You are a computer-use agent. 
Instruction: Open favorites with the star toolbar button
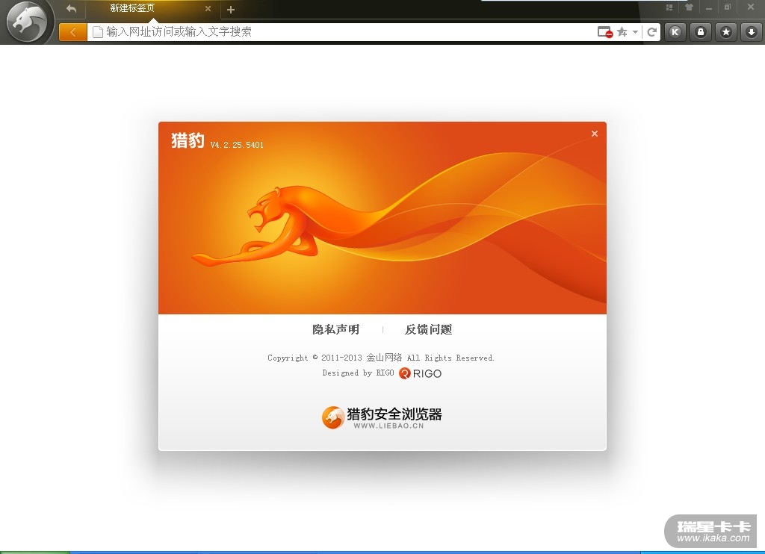pyautogui.click(x=726, y=32)
